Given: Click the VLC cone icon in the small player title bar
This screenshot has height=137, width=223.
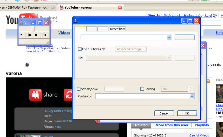Looking at the screenshot, I should (x=21, y=23).
